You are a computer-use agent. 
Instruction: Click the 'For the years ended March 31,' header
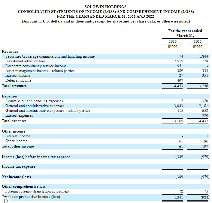pyautogui.click(x=185, y=33)
